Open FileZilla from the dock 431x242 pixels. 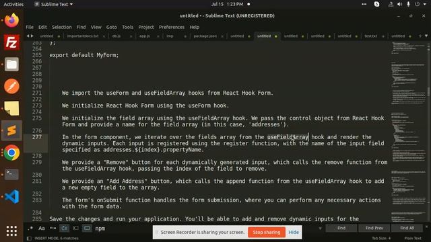point(11,42)
